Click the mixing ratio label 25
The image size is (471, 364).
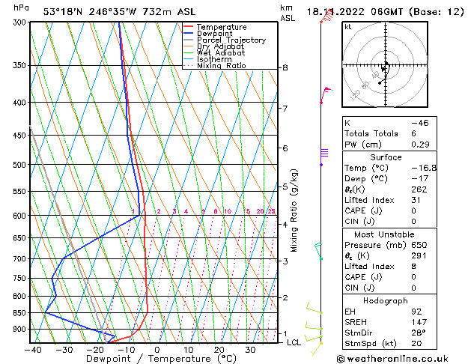coord(272,211)
